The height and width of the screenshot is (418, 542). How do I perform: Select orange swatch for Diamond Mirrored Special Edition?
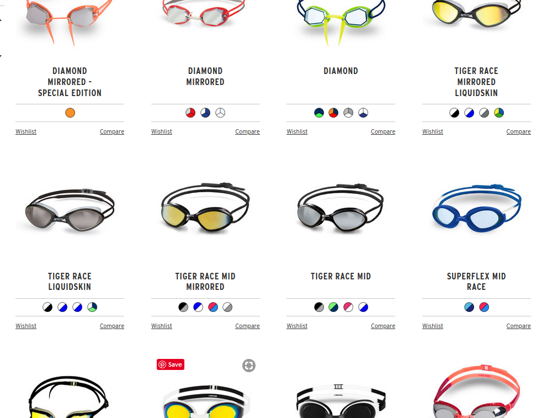click(70, 113)
